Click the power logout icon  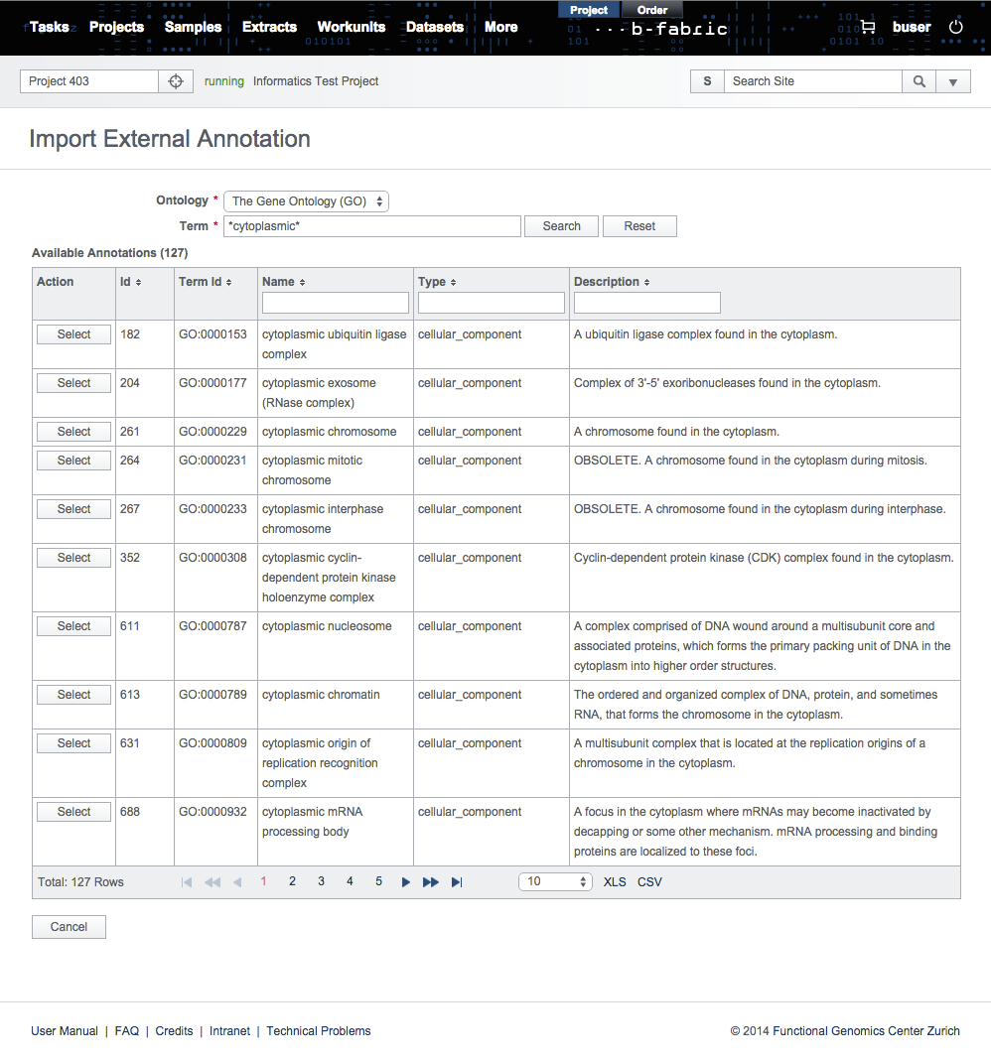[x=955, y=27]
